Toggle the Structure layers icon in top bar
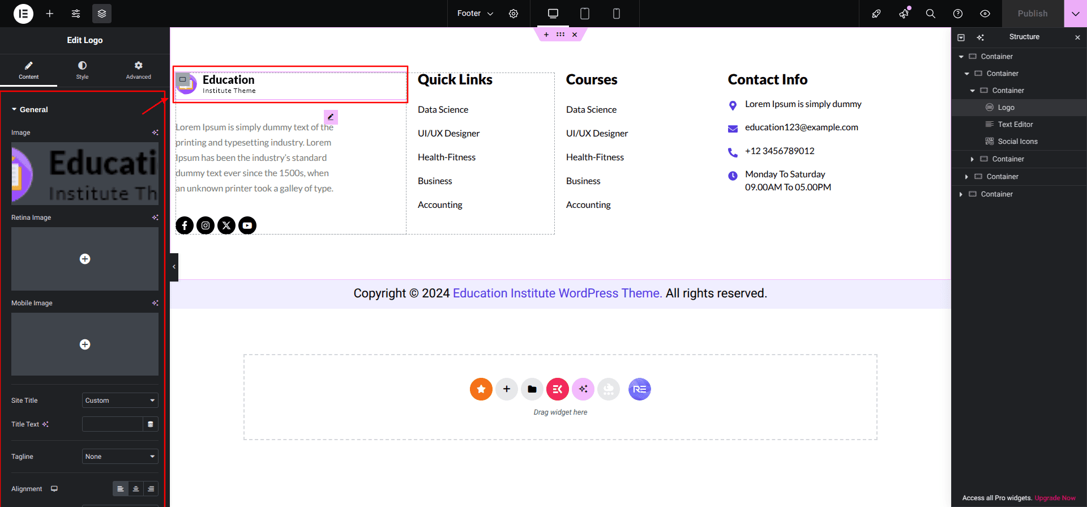The image size is (1087, 507). (x=102, y=14)
